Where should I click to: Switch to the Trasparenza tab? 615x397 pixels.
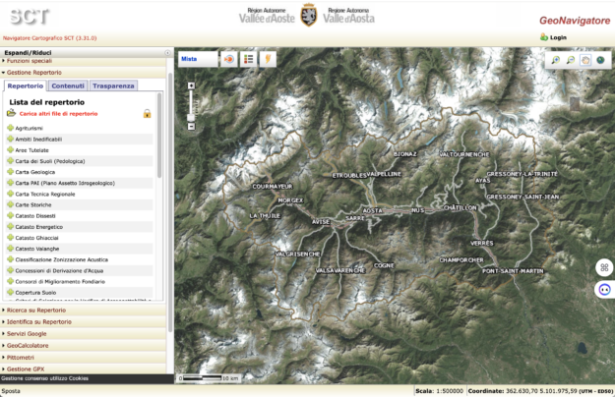coord(113,85)
